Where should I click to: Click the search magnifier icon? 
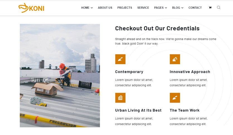[219, 8]
